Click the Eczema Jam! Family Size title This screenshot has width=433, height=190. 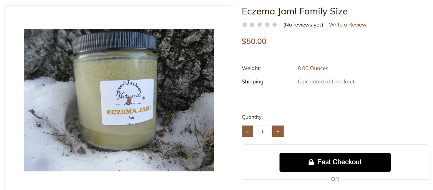click(x=294, y=11)
